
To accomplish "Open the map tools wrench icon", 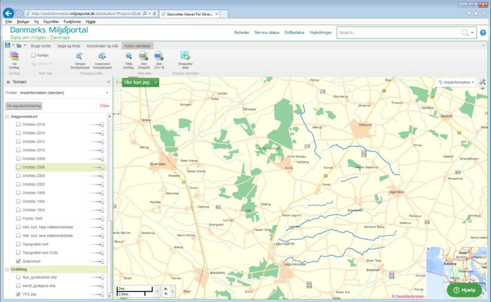I will pyautogui.click(x=482, y=82).
